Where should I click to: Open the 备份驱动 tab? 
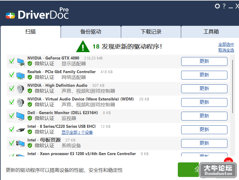[x=91, y=32]
